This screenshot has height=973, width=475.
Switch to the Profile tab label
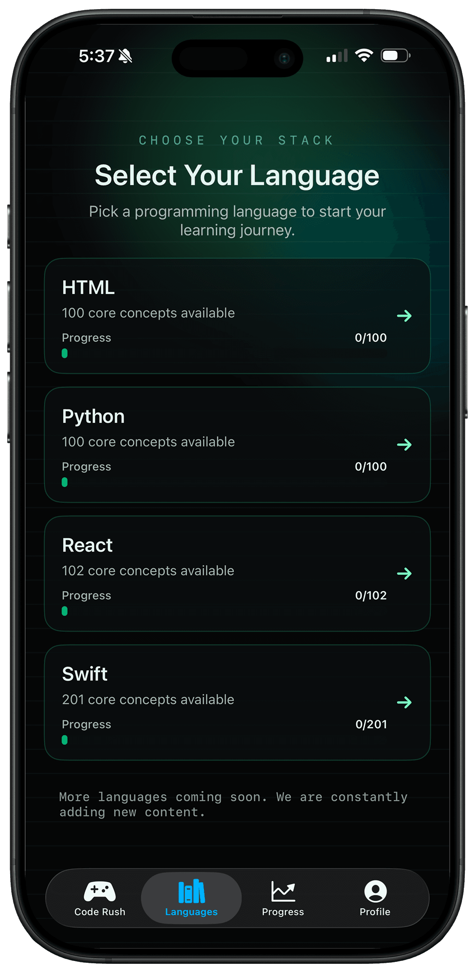(x=375, y=912)
